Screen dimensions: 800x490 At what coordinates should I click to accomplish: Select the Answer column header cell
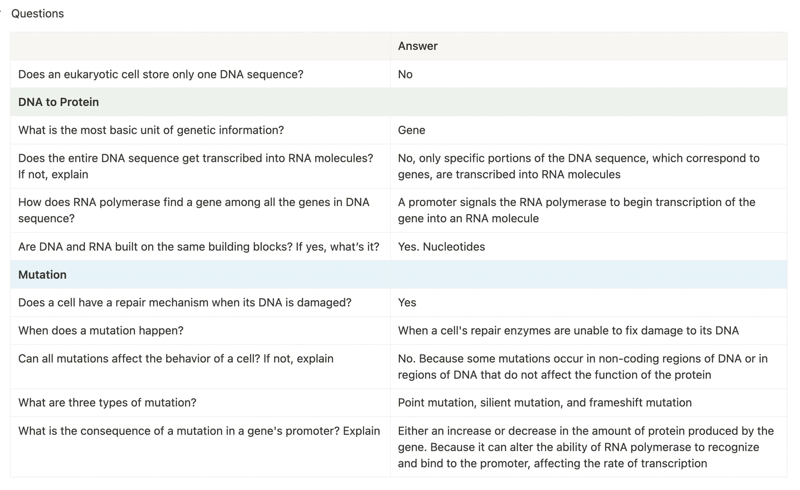point(417,46)
